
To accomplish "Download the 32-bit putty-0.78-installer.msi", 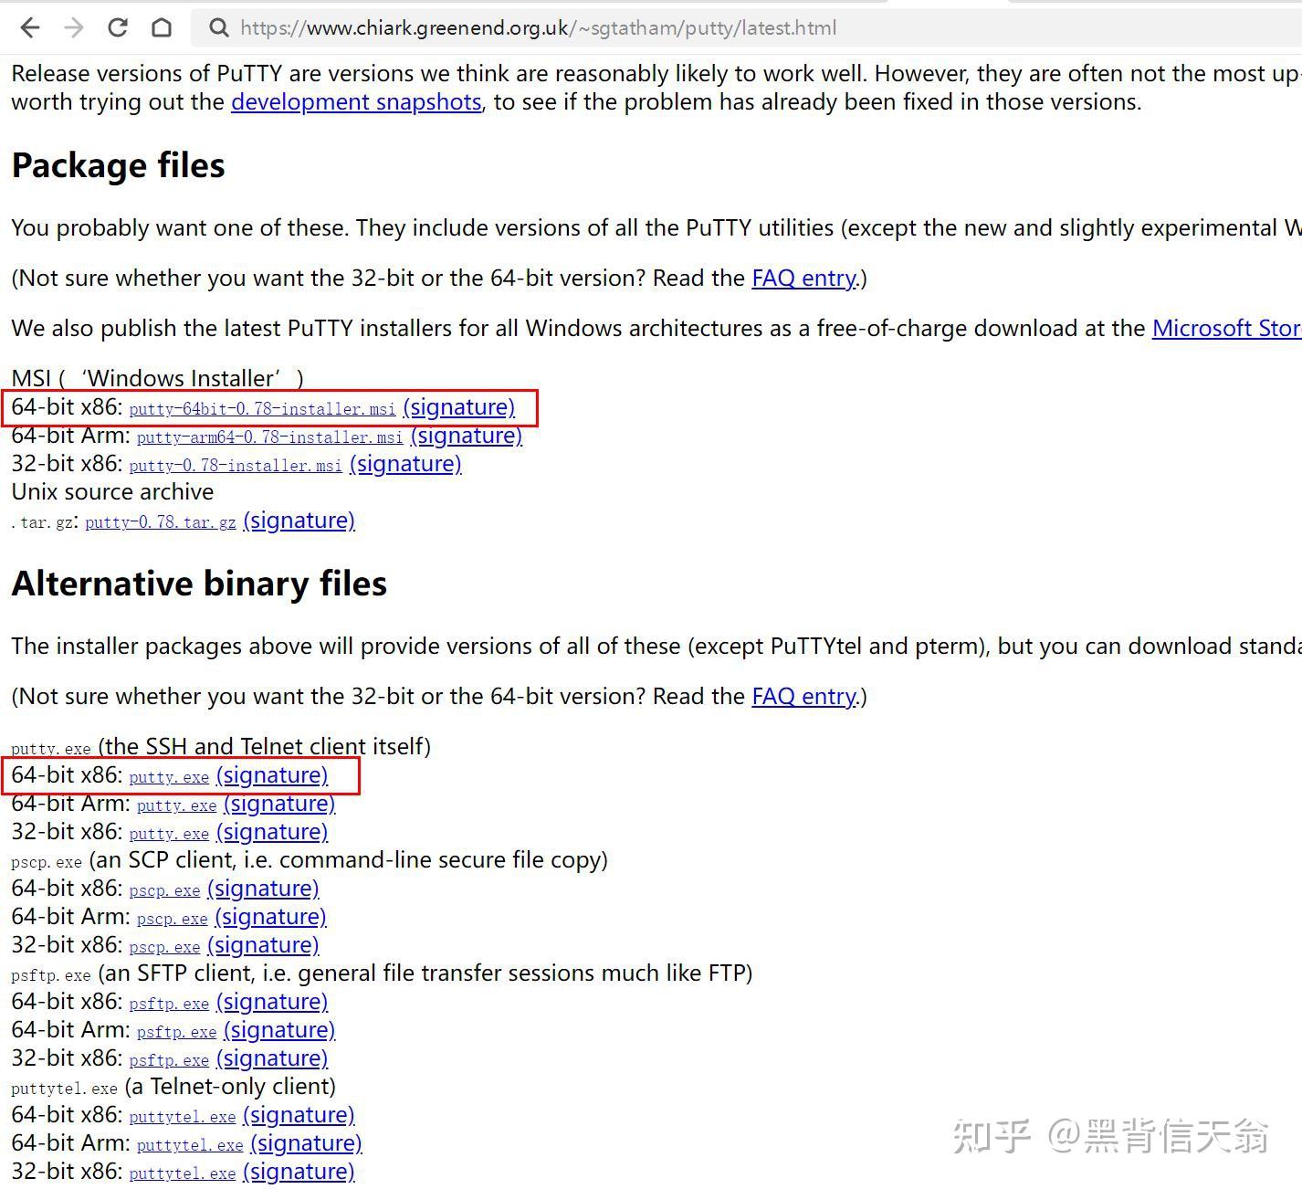I will click(x=236, y=466).
